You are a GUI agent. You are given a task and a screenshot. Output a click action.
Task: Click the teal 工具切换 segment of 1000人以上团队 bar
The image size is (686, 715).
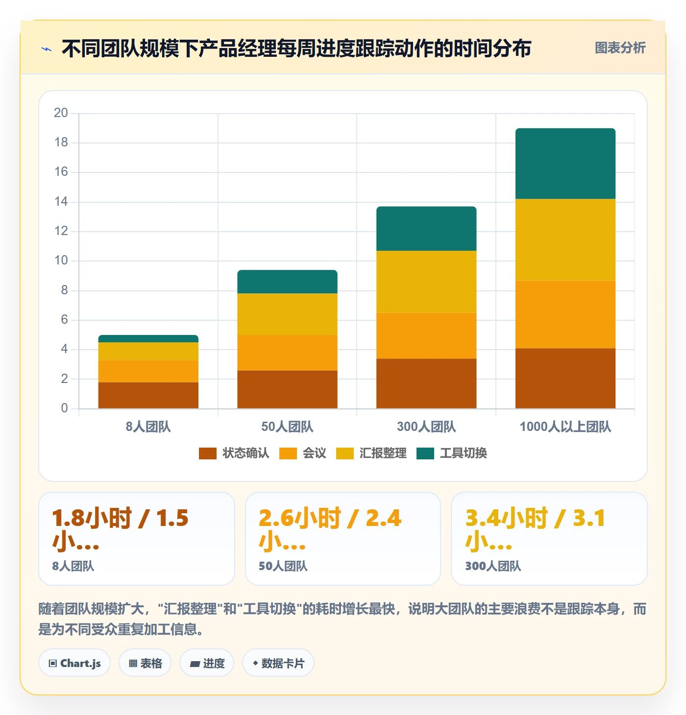(x=565, y=164)
